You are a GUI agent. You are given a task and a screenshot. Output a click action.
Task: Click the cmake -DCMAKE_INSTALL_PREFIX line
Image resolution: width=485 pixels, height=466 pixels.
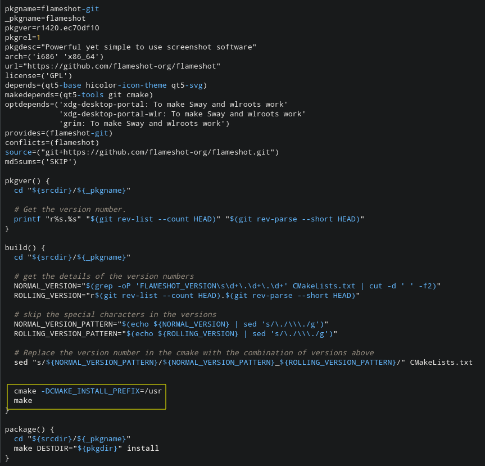88,391
